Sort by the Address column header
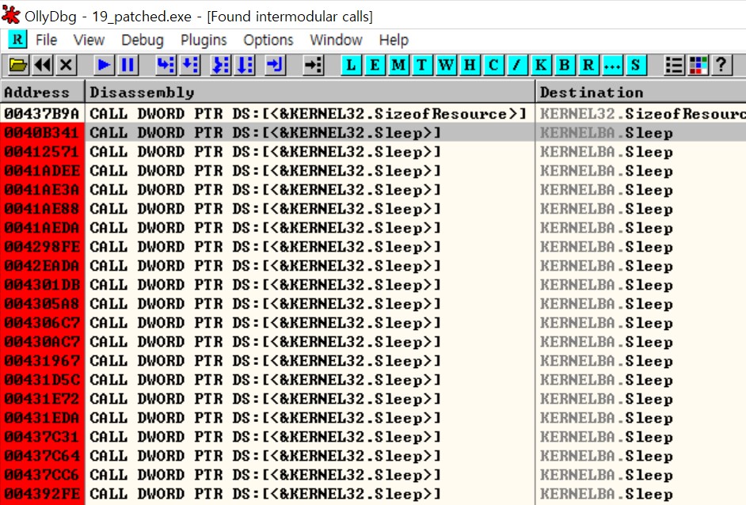The image size is (746, 505). (x=42, y=92)
